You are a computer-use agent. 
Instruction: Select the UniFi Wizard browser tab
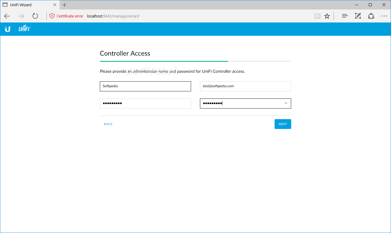tap(30, 5)
